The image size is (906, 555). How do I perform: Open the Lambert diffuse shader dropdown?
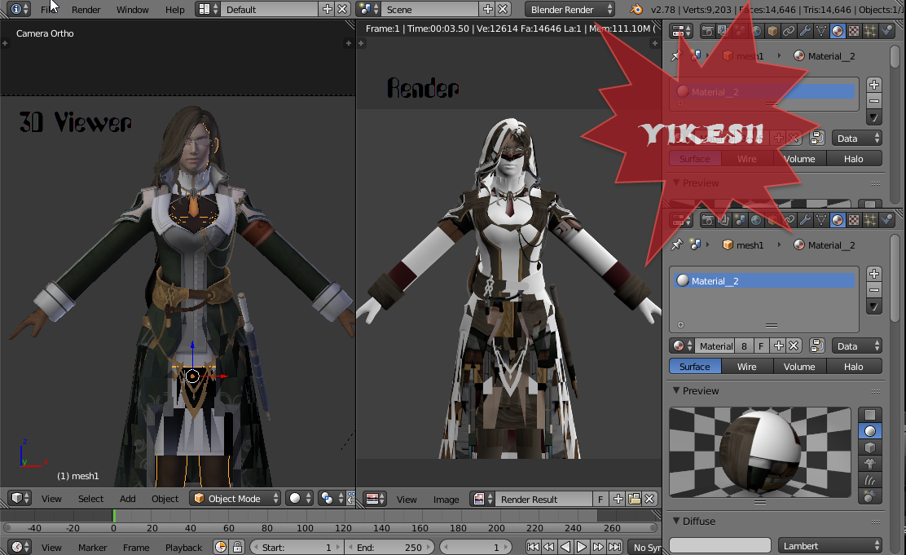(829, 546)
